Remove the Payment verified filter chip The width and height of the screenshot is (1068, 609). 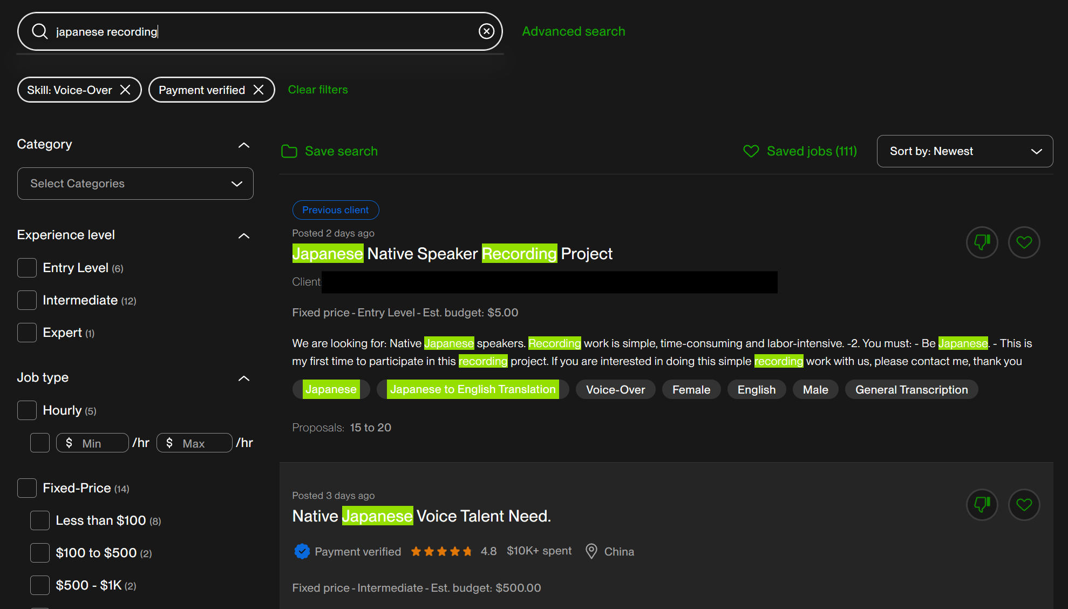[x=259, y=90]
